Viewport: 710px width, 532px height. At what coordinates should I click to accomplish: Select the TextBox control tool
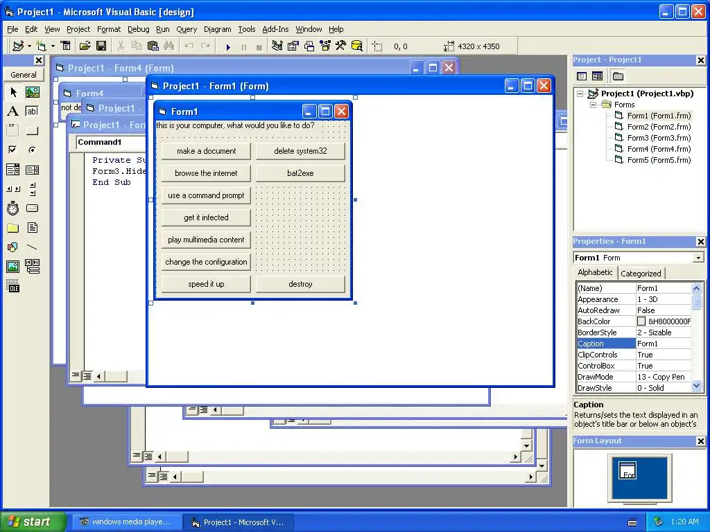[32, 112]
